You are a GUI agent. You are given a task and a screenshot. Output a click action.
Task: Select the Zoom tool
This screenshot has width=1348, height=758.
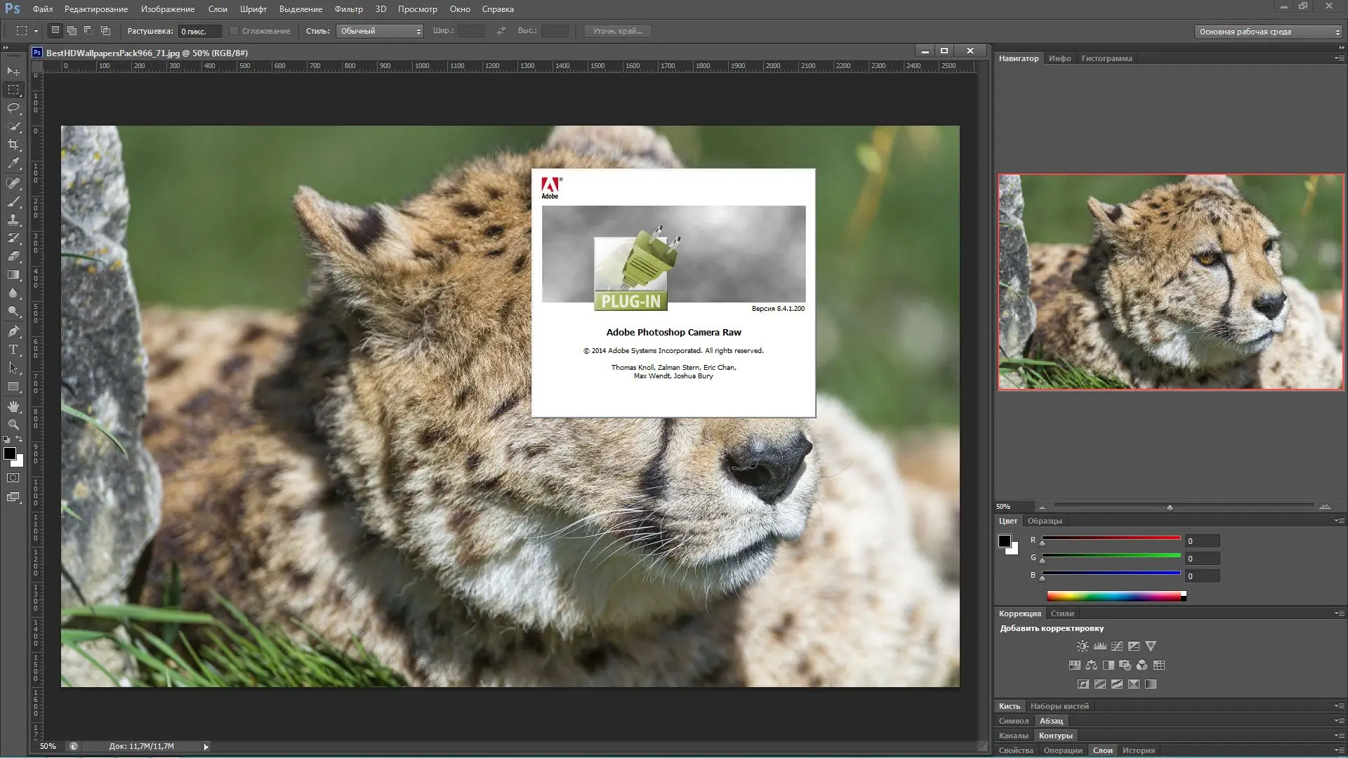[x=13, y=425]
